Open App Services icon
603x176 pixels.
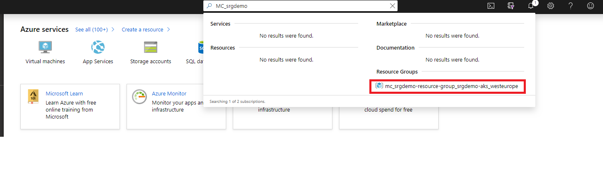[x=98, y=47]
